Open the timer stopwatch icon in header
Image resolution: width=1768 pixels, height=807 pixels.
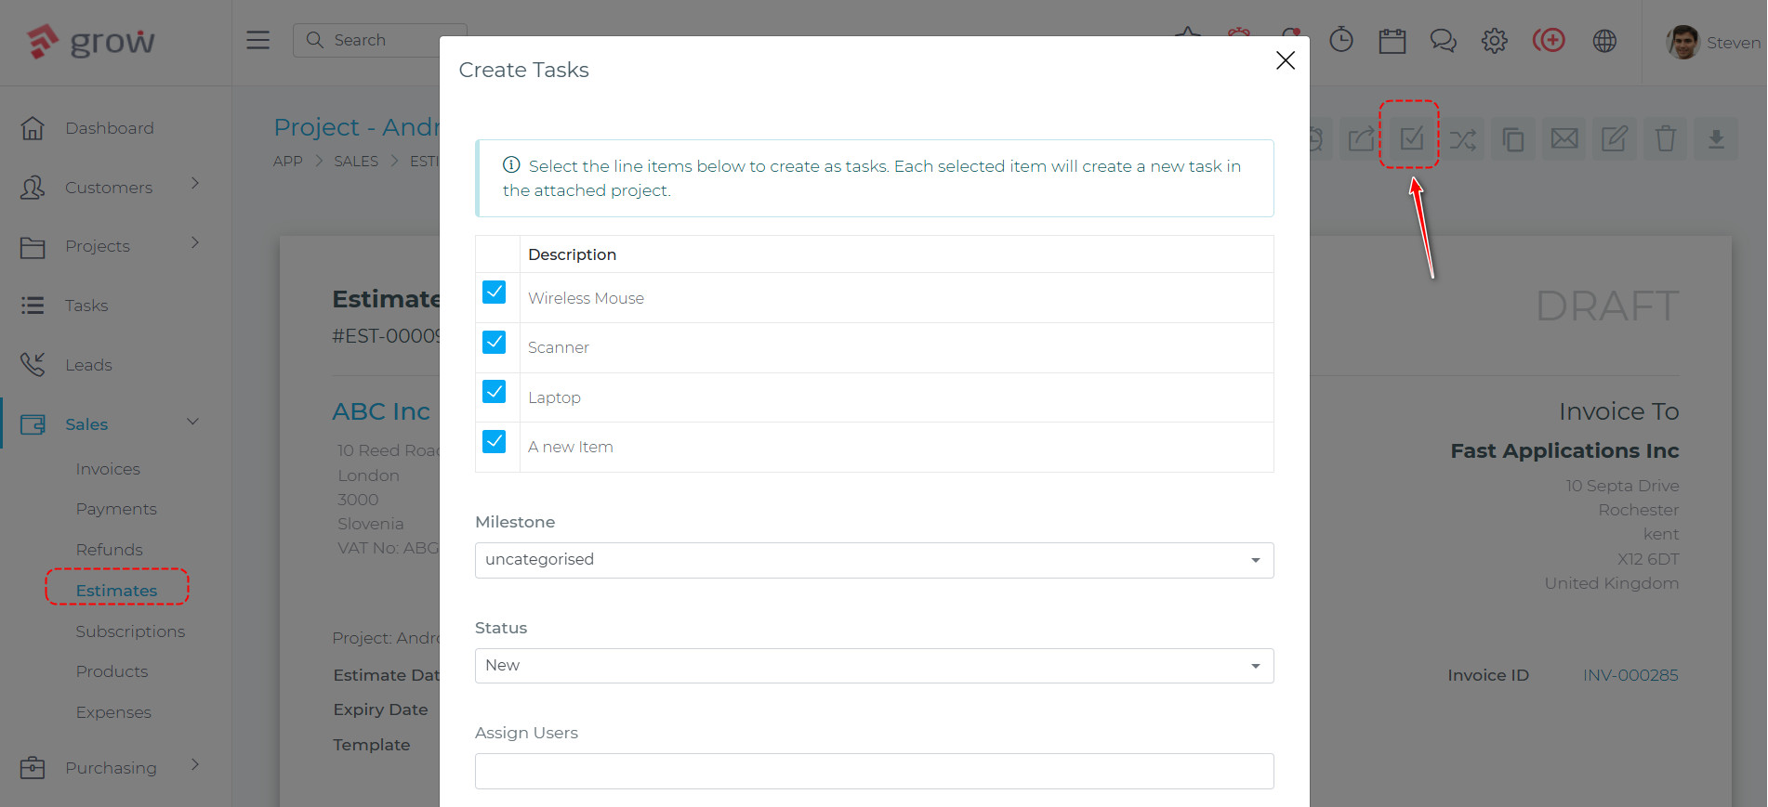[1341, 40]
